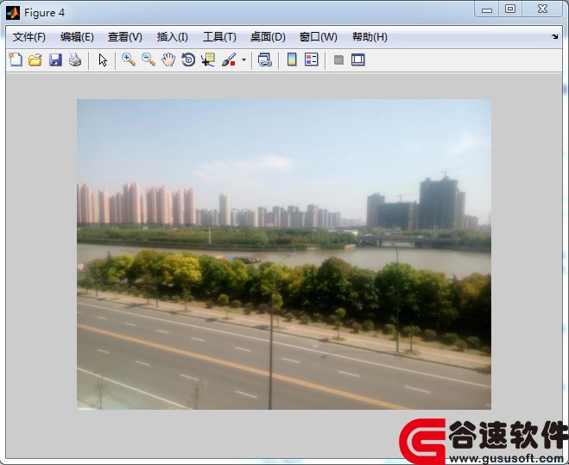Viewport: 569px width, 465px height.
Task: Print the figure using the printer icon
Action: [75, 60]
